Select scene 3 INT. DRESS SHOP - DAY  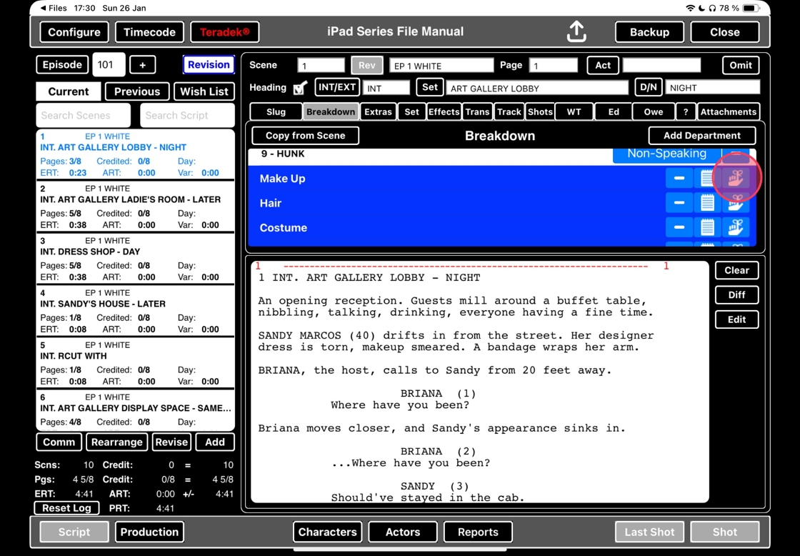point(135,259)
